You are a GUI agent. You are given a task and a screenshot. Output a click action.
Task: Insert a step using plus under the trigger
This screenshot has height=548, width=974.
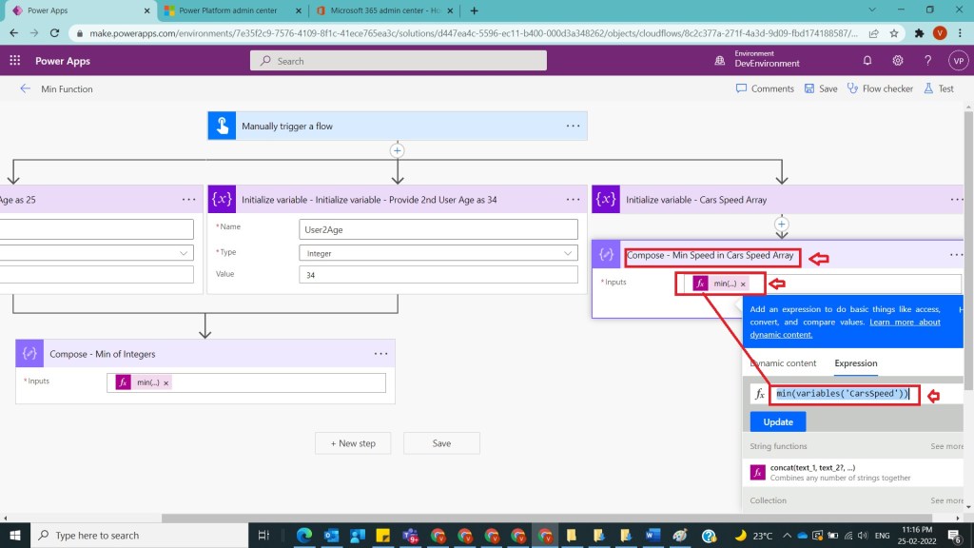(x=398, y=150)
